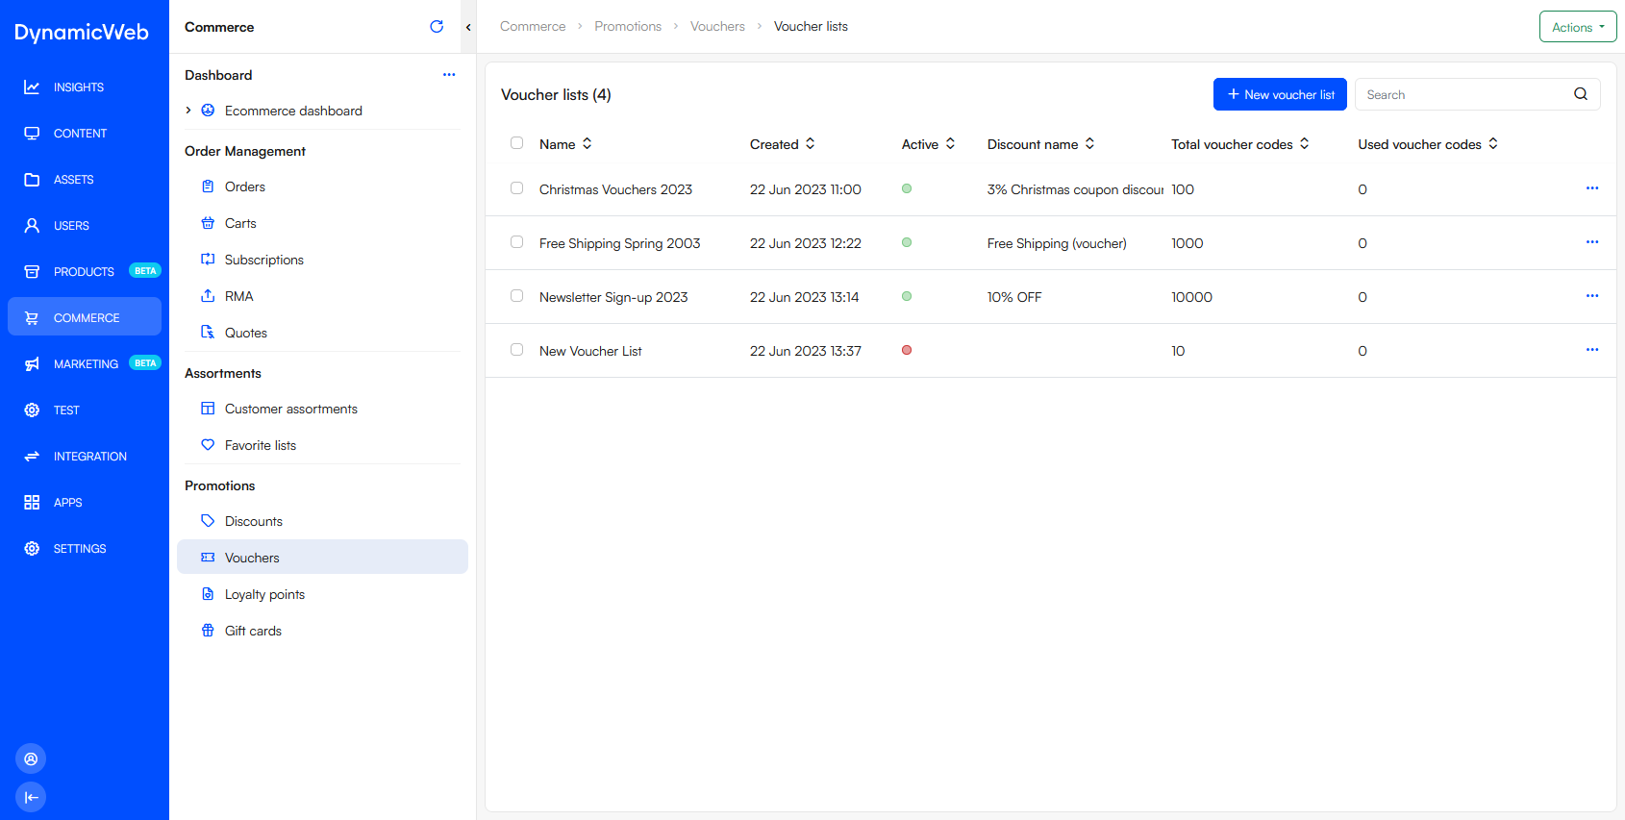
Task: Click green active dot for Christmas Vouchers 2023
Action: pyautogui.click(x=907, y=188)
